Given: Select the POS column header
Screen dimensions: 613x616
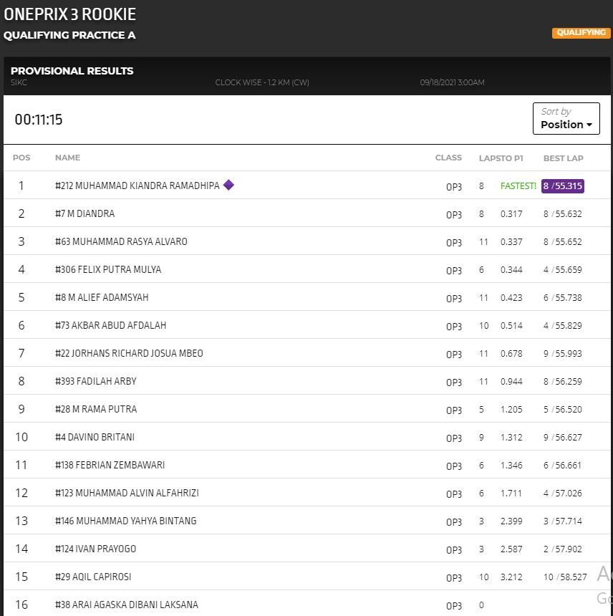Looking at the screenshot, I should click(x=21, y=158).
